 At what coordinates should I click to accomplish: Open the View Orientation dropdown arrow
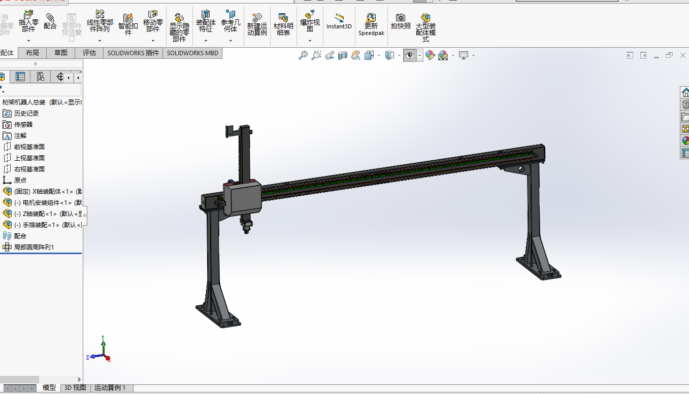379,55
